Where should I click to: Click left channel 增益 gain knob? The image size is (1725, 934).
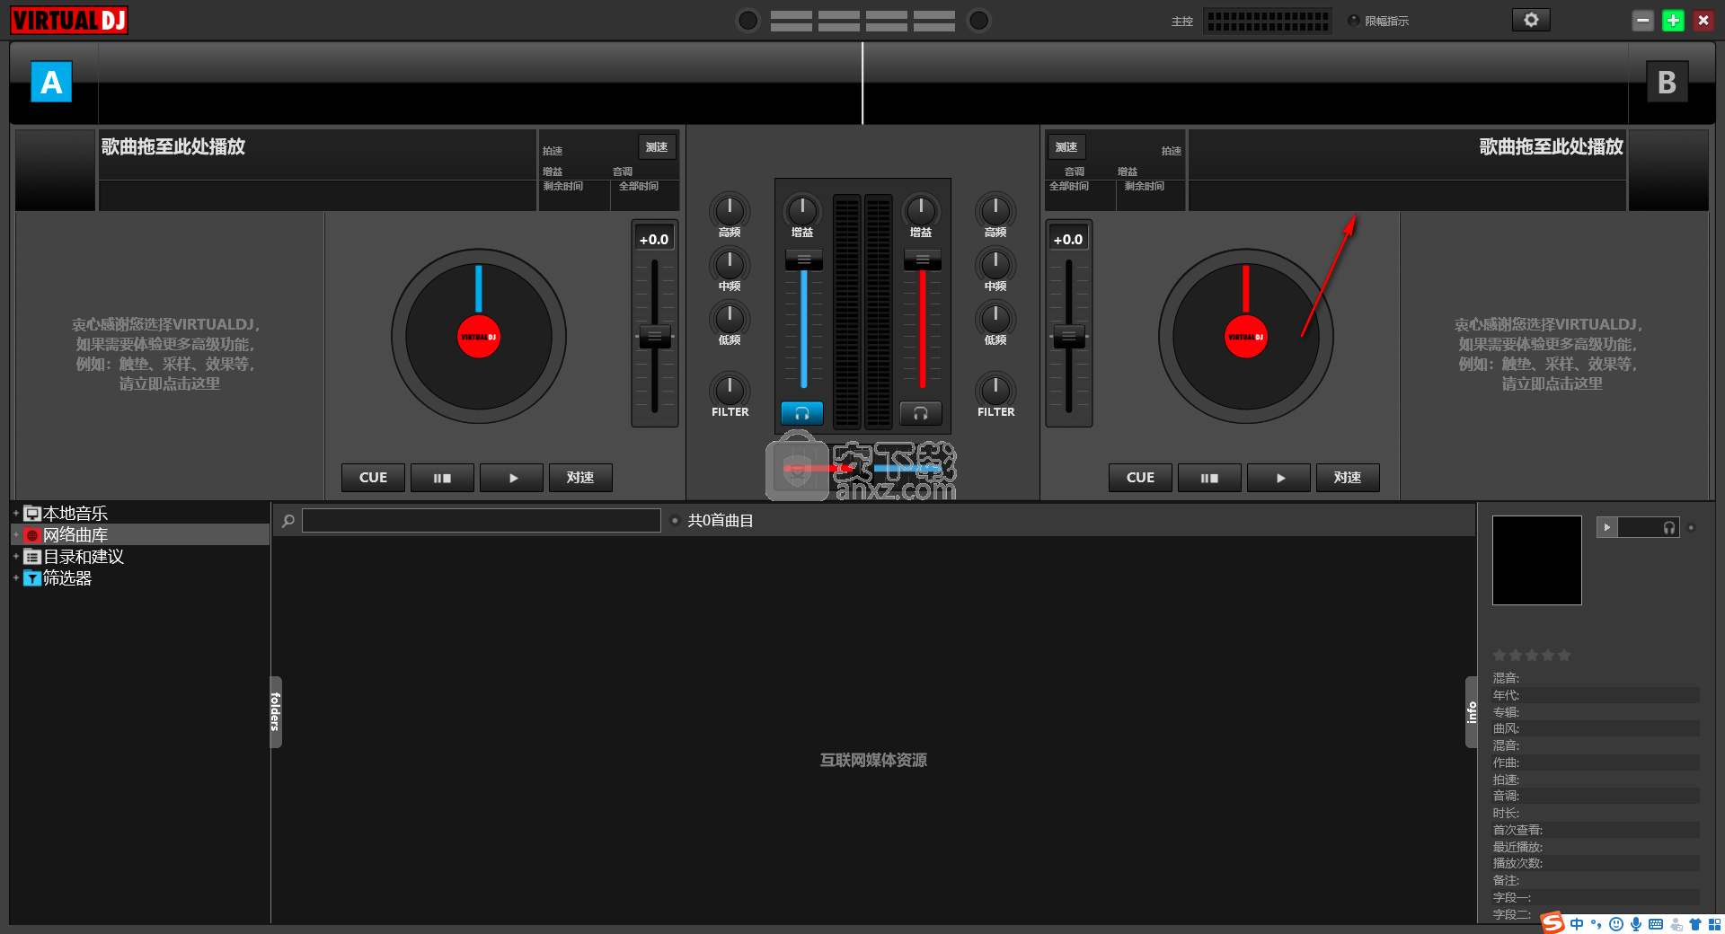point(802,210)
